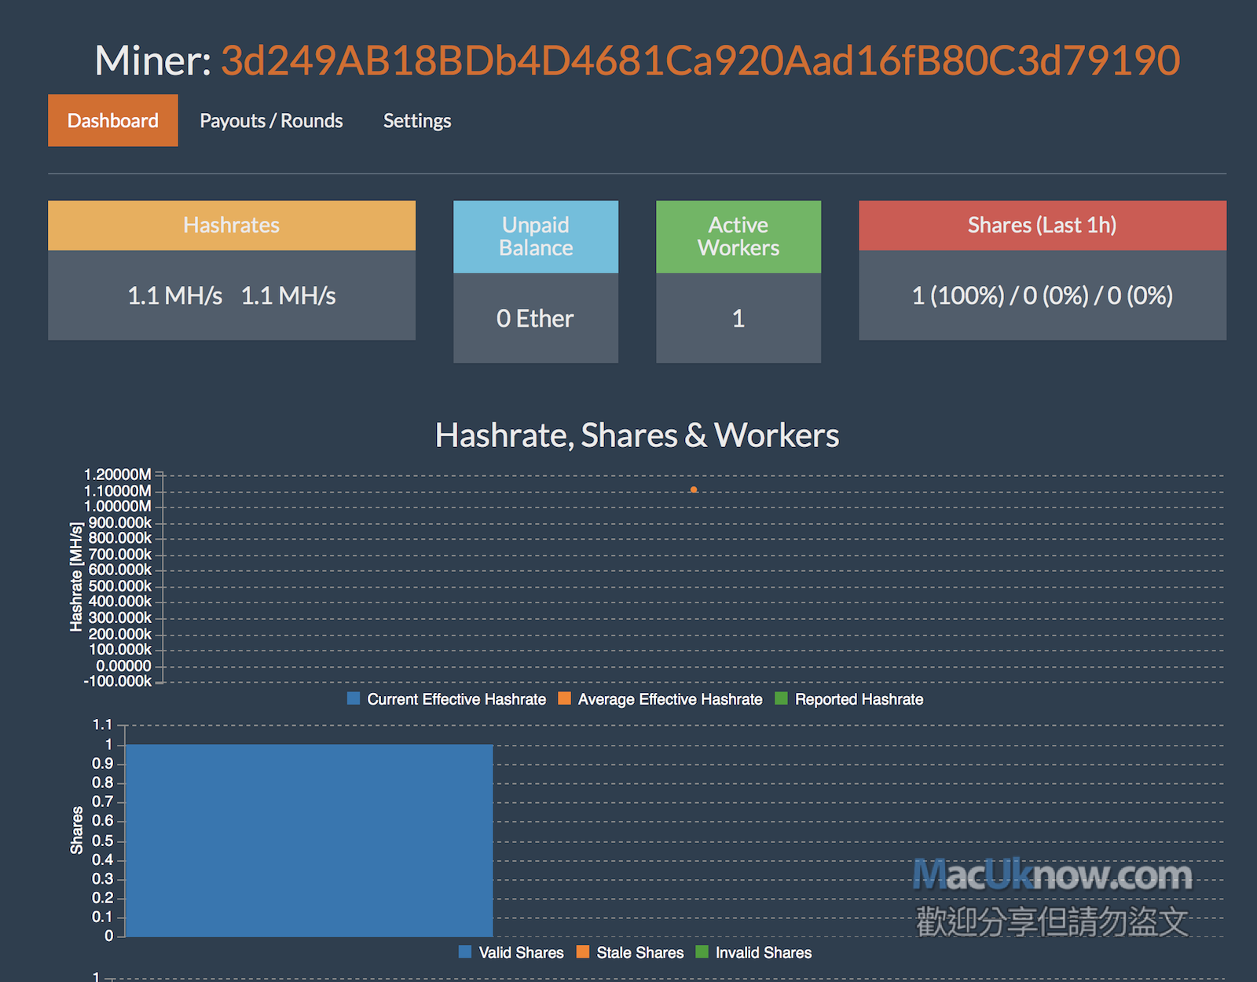Toggle Valid Shares blue legend swatch
This screenshot has height=982, width=1257.
pyautogui.click(x=465, y=952)
